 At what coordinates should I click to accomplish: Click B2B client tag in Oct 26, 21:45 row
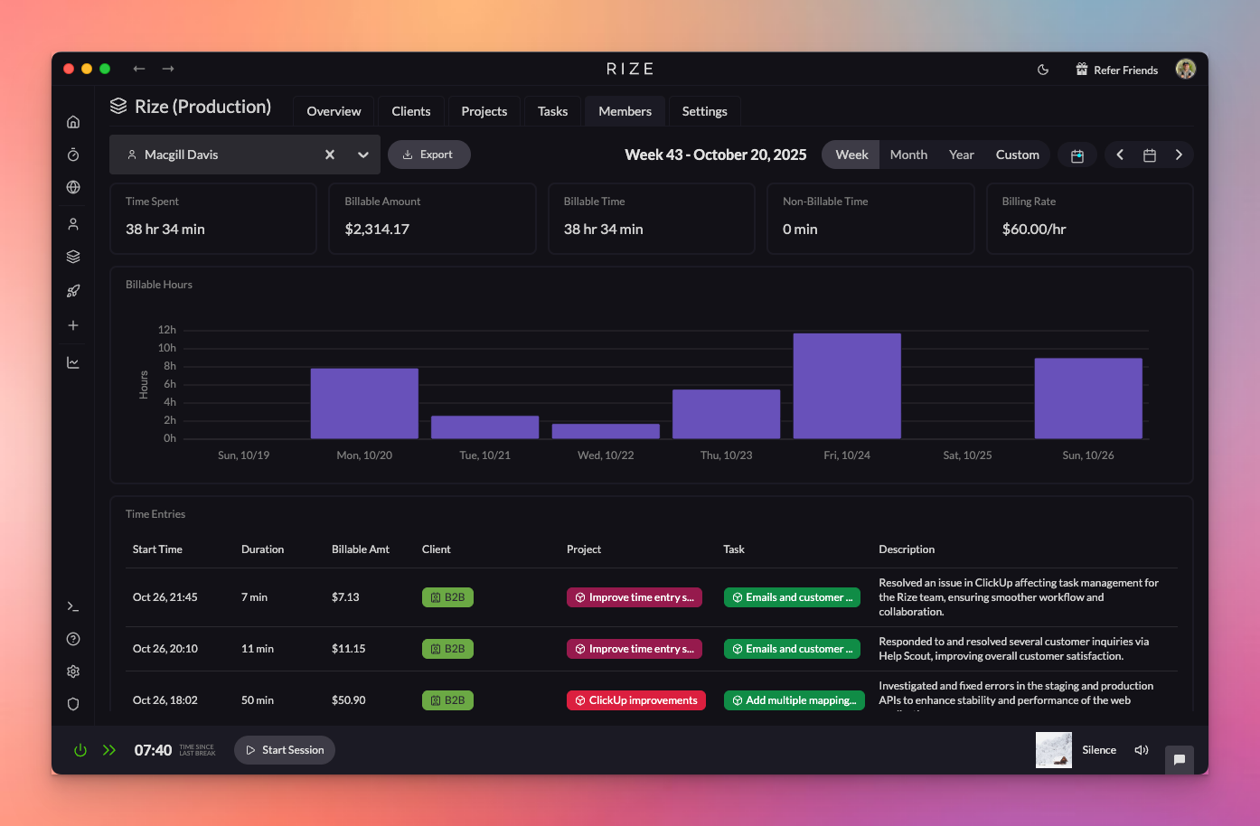coord(447,597)
